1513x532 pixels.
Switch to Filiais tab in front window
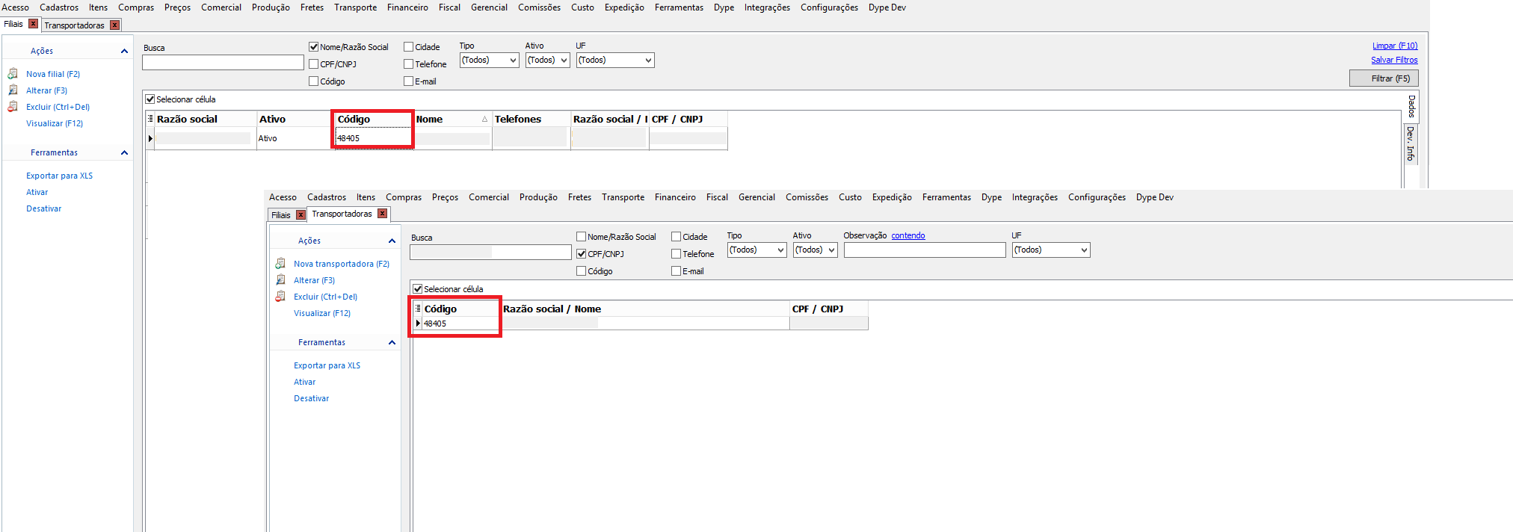281,215
